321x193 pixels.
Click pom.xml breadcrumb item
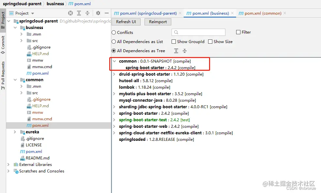[80, 4]
